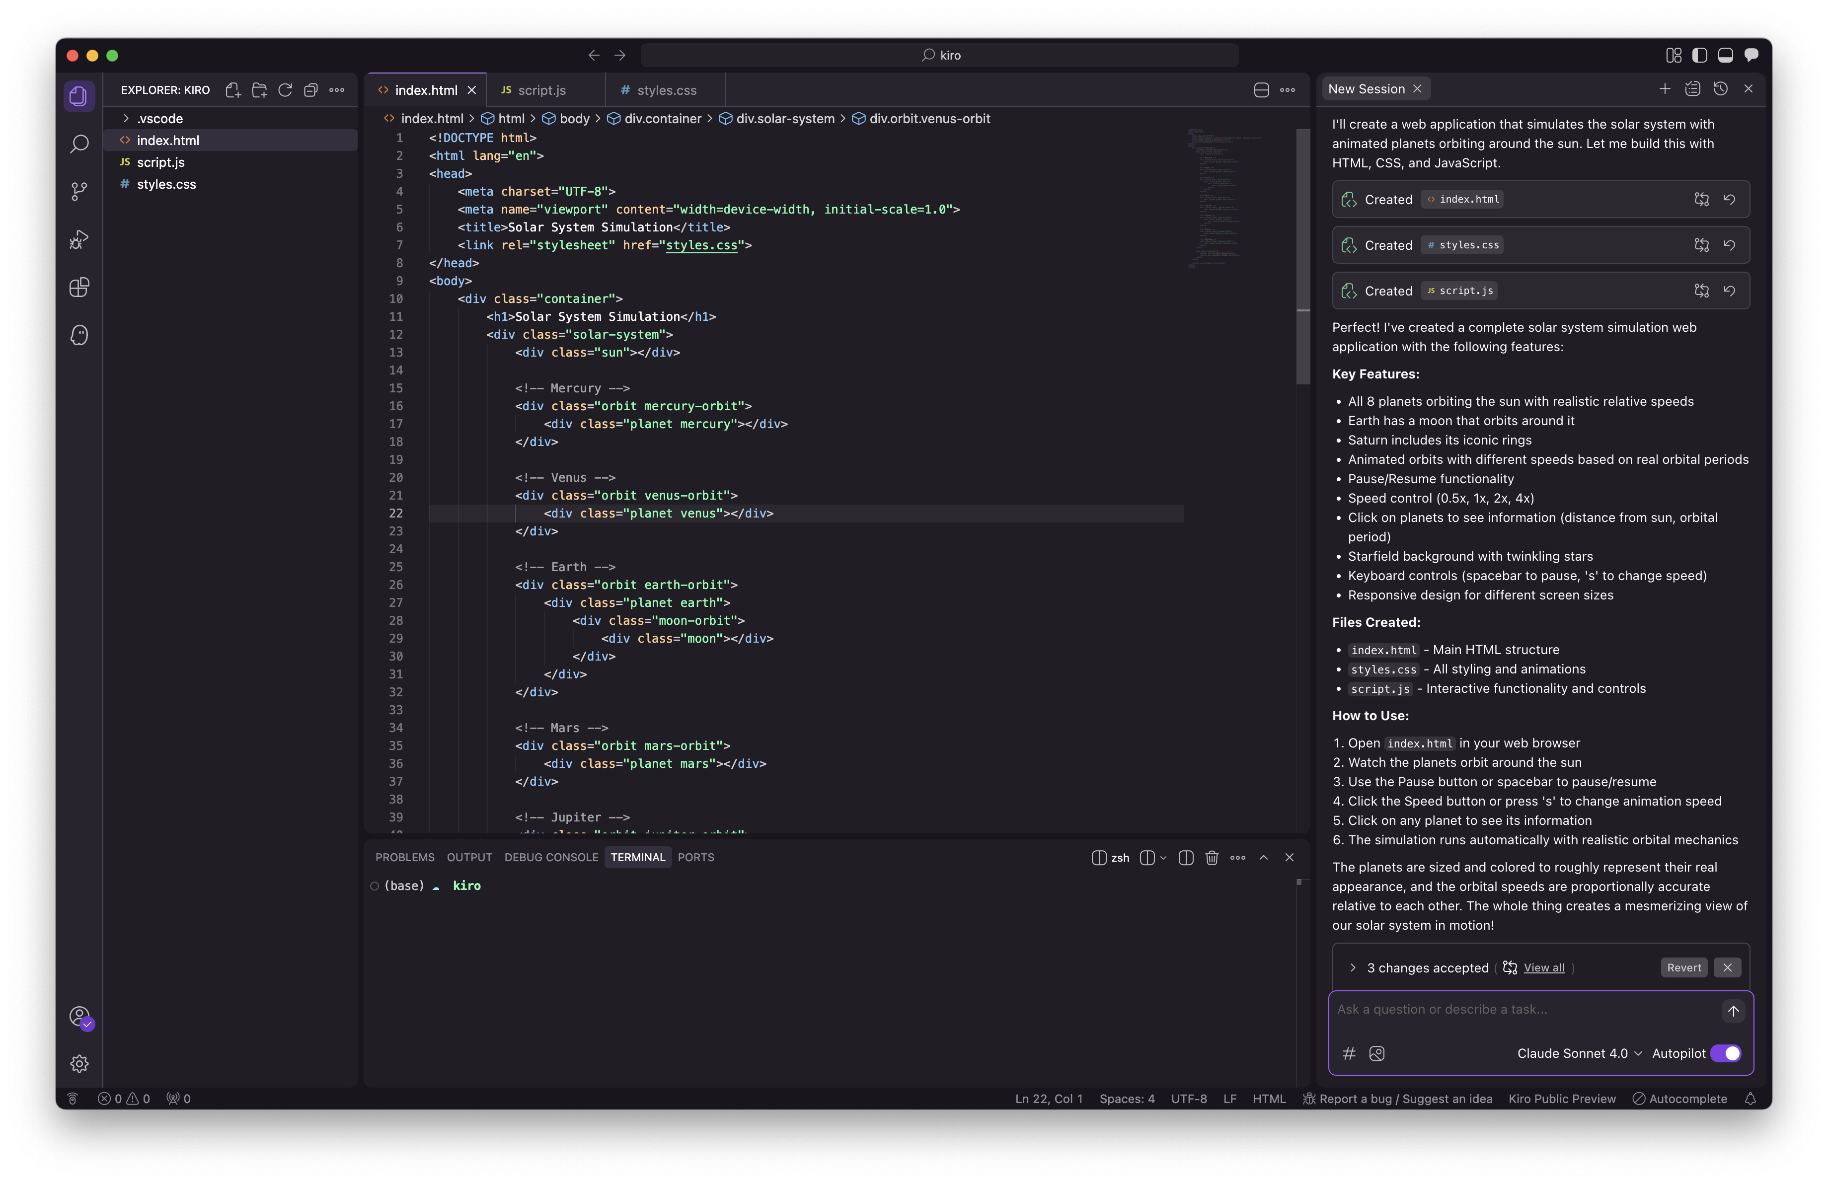This screenshot has width=1828, height=1183.
Task: Refresh the Explorer file list
Action: 285,90
